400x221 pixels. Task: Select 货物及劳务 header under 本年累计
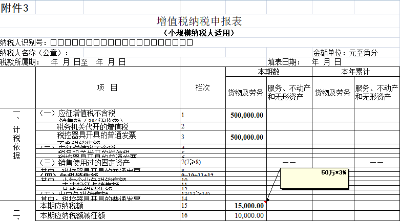(x=333, y=92)
